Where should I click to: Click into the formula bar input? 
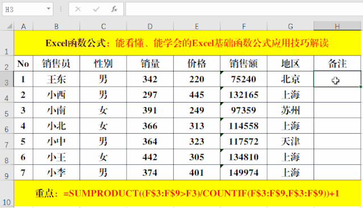244,9
